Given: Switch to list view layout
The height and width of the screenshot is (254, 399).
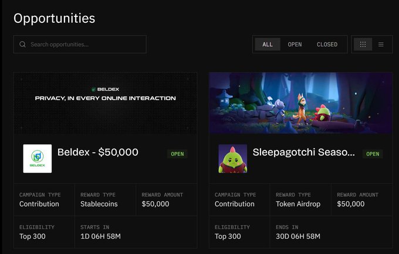Looking at the screenshot, I should click(381, 44).
